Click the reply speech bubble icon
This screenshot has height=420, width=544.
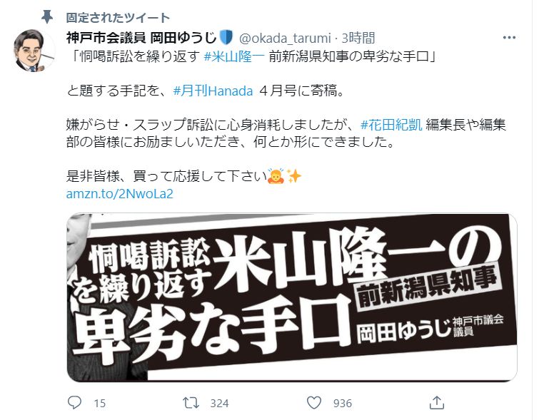(74, 403)
